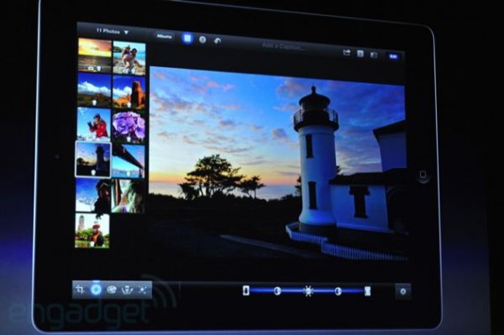Select the Crop and Straighten tool

tap(80, 289)
